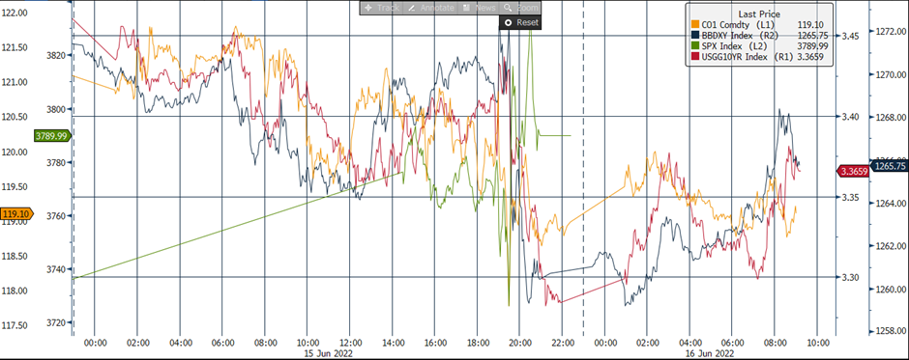Click the orange CO1 Comdty legend swatch

coord(694,25)
